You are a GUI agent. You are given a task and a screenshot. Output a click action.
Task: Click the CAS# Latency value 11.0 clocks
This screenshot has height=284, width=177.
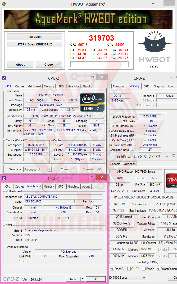tap(150, 126)
